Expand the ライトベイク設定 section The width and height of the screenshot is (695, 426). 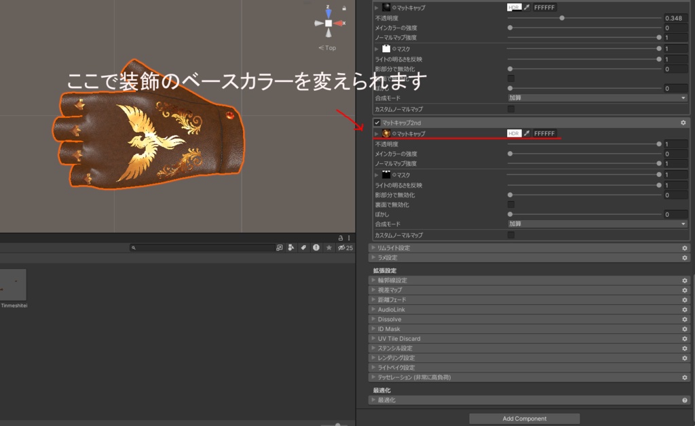tap(374, 368)
